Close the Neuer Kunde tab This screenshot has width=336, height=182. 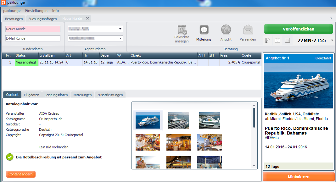point(87,19)
